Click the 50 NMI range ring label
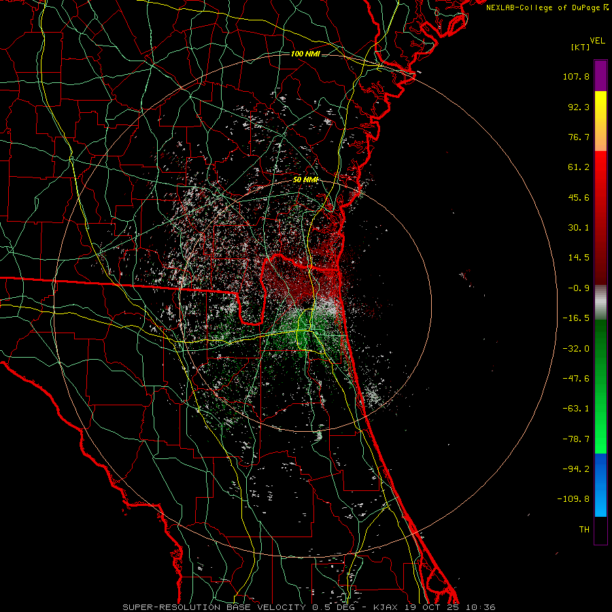The width and height of the screenshot is (612, 612). tap(305, 180)
